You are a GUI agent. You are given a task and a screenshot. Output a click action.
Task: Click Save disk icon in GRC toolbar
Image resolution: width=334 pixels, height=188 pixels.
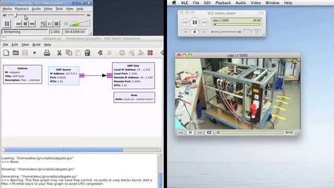click(25, 53)
